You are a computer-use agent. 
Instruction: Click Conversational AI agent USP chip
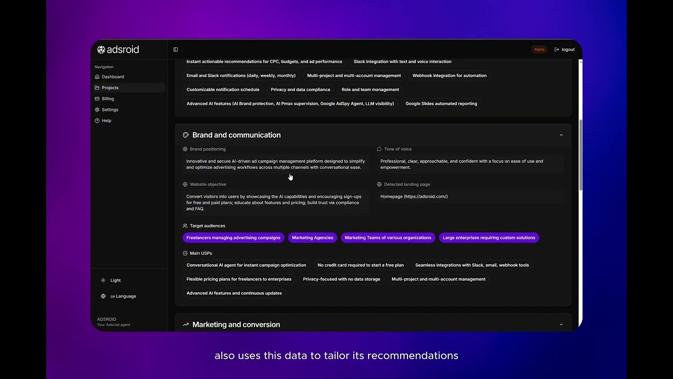(246, 265)
